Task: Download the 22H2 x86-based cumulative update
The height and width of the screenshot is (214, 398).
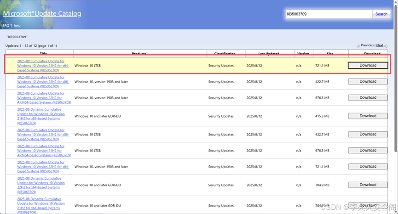Action: point(368,82)
